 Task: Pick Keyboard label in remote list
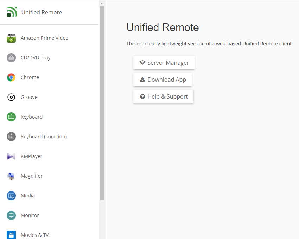click(32, 117)
